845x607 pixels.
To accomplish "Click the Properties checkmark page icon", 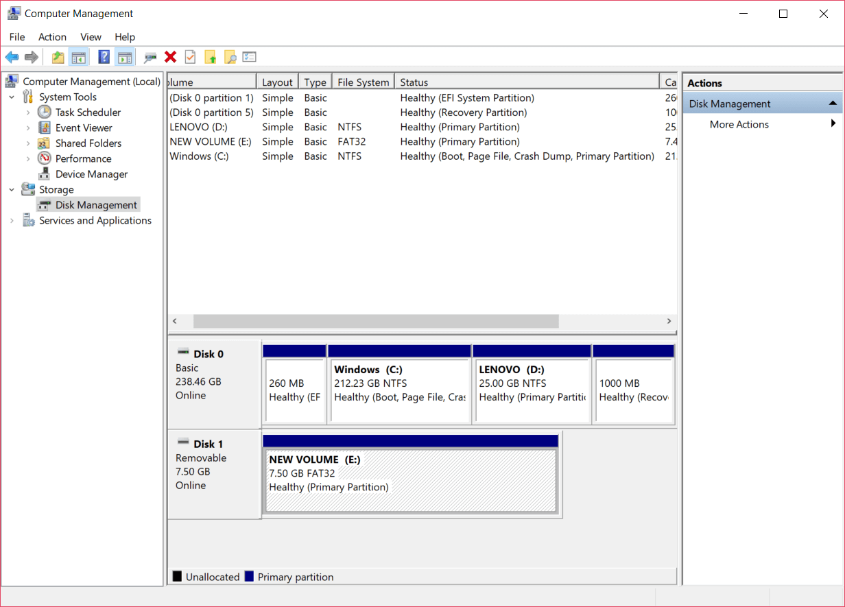I will click(x=191, y=57).
